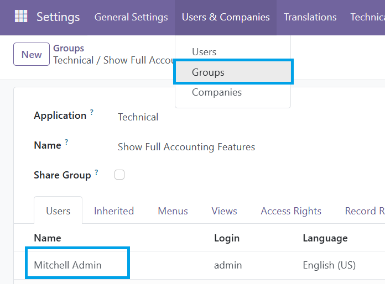The height and width of the screenshot is (284, 385).
Task: Open the Access Rights tab
Action: coord(291,211)
